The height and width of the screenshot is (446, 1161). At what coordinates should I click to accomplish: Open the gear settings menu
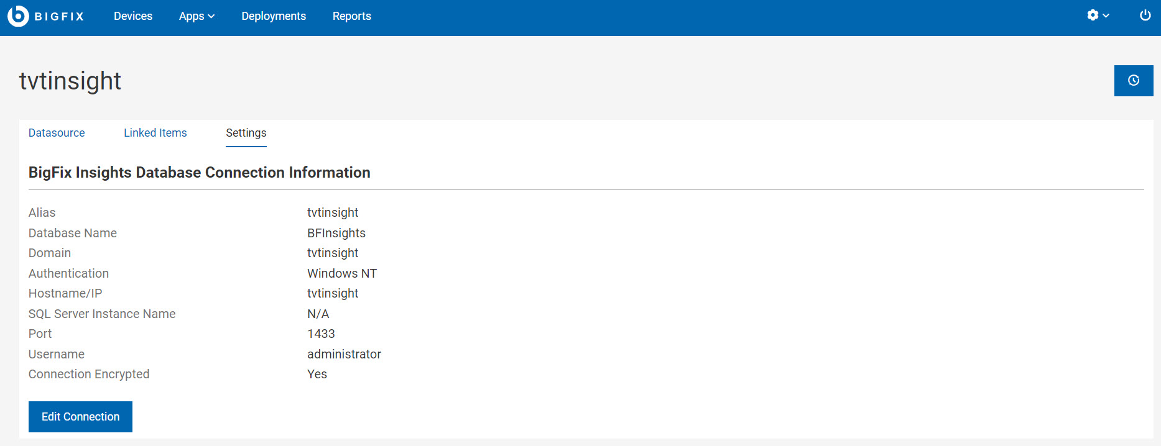point(1093,16)
